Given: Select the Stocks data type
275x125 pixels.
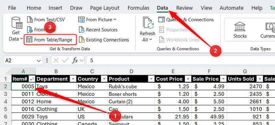Looking at the screenshot, I should (x=240, y=30).
